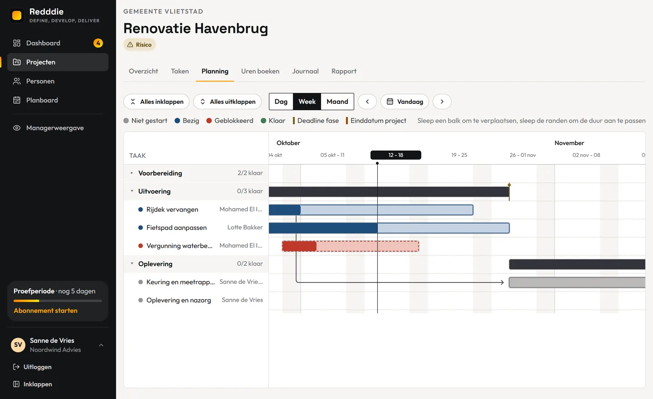Open the Uren boeken tab

point(260,71)
